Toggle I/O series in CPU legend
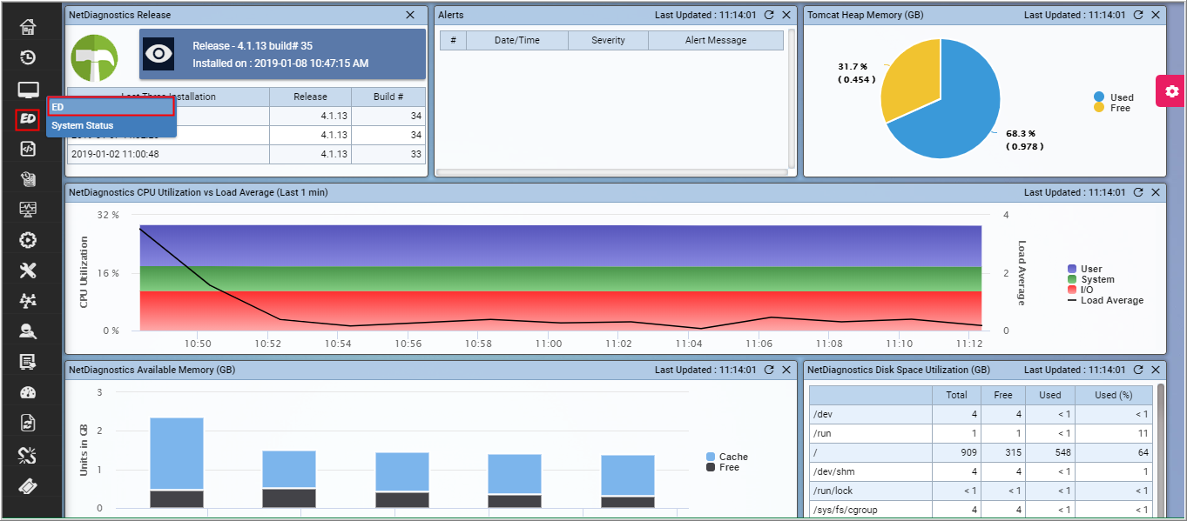Image resolution: width=1187 pixels, height=521 pixels. click(1081, 290)
